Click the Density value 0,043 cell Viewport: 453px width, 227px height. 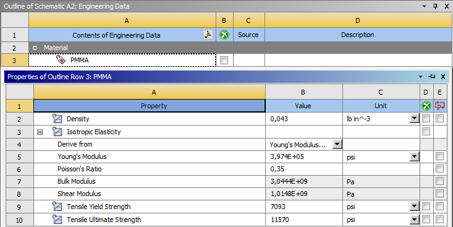tap(304, 119)
